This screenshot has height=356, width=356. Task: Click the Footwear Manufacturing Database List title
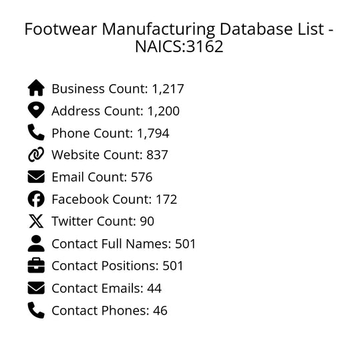click(179, 37)
